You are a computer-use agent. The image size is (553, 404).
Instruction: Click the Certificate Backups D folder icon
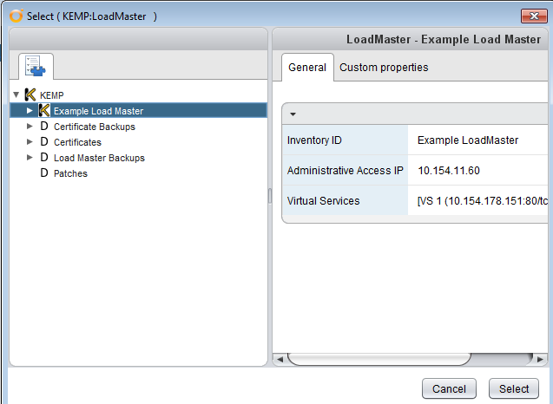(x=44, y=126)
